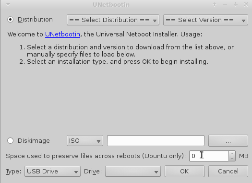Click the persistence space MB field
The image size is (252, 183).
(209, 156)
